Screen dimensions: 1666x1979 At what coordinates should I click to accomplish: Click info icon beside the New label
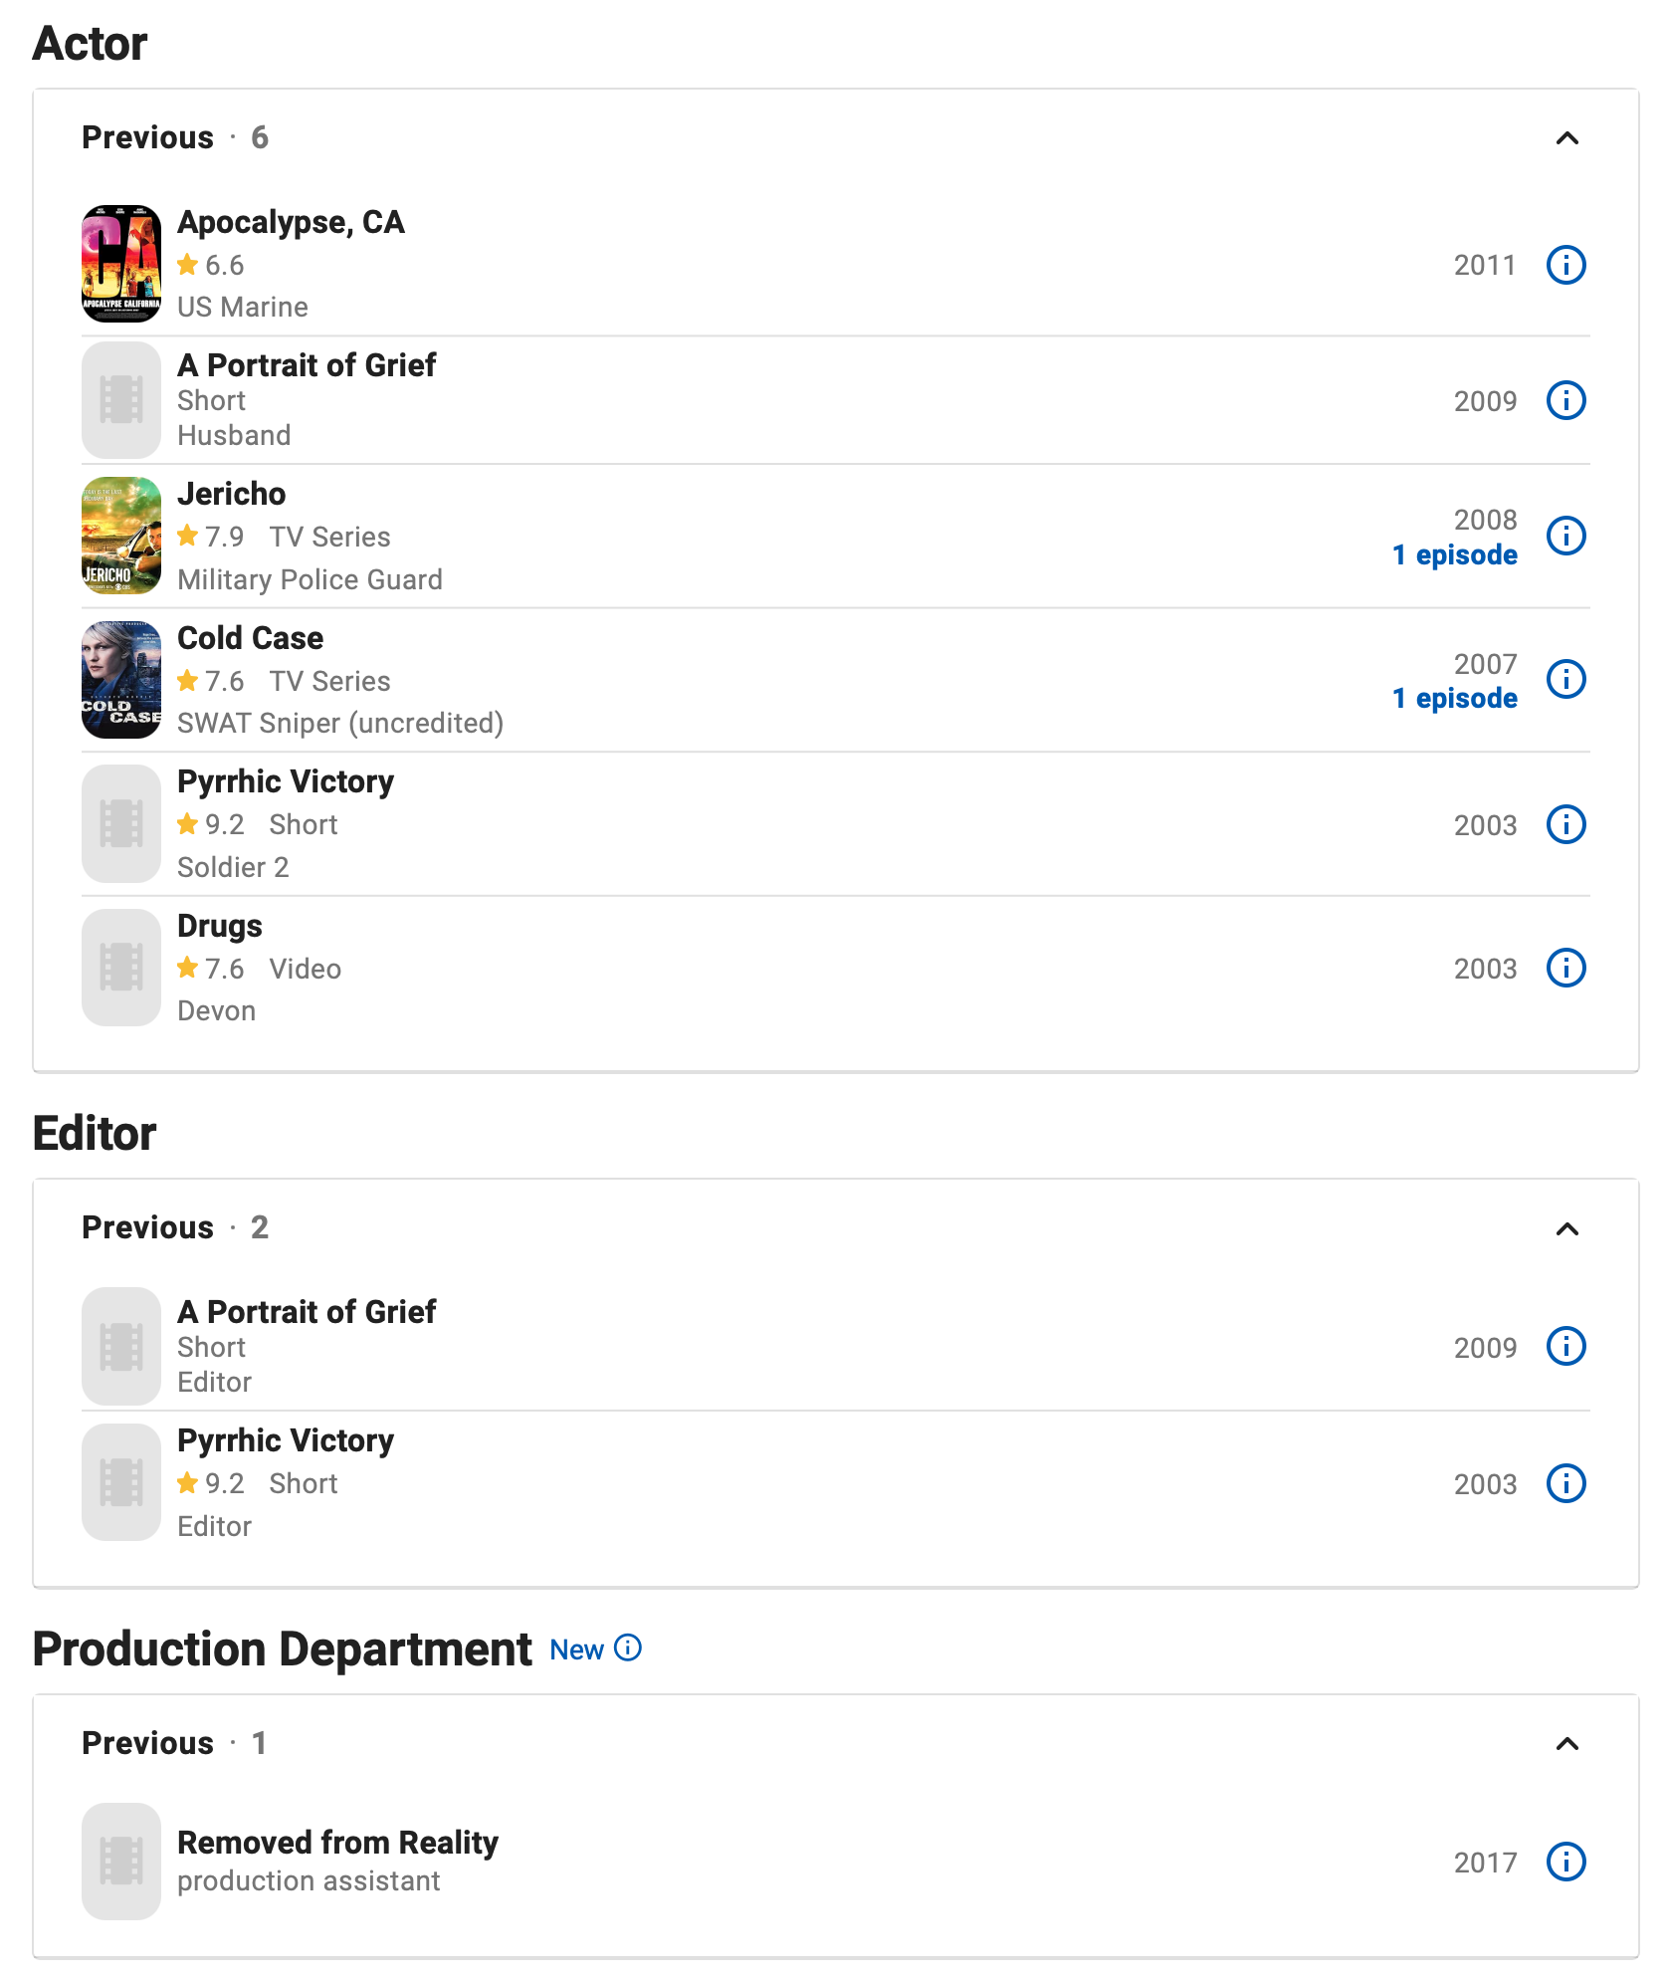[628, 1649]
